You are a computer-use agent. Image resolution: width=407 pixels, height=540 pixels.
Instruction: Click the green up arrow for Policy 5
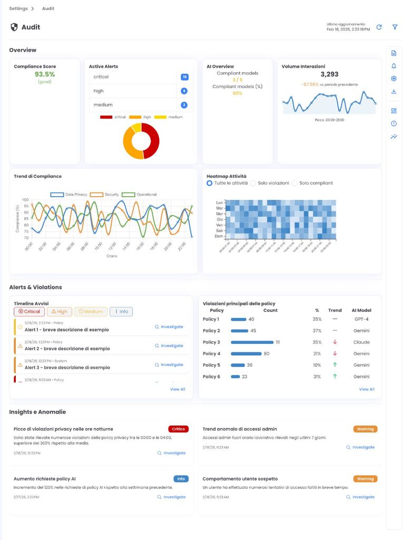335,365
